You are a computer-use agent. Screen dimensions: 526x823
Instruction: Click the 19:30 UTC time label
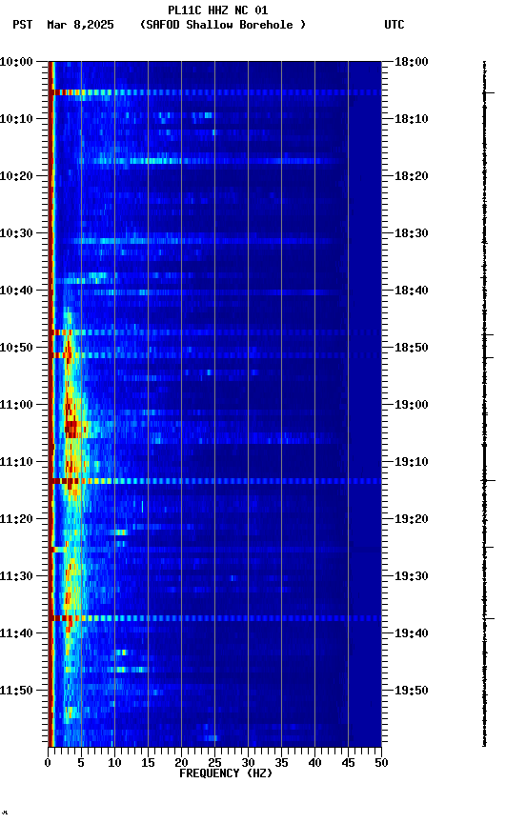pos(412,577)
